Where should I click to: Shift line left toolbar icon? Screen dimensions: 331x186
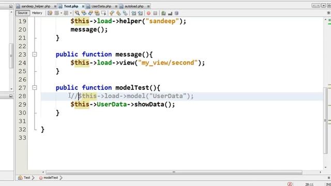point(133,13)
